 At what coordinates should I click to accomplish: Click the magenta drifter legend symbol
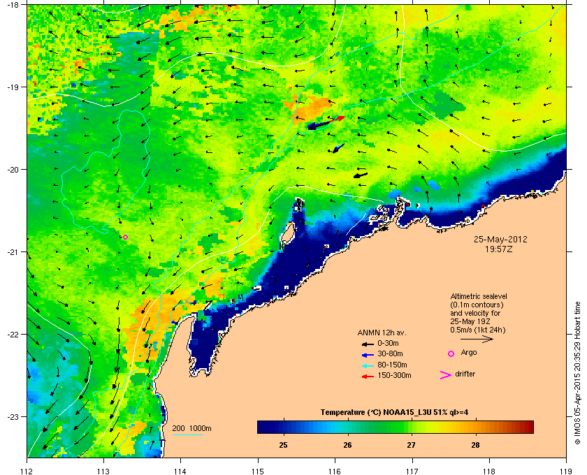pos(445,375)
